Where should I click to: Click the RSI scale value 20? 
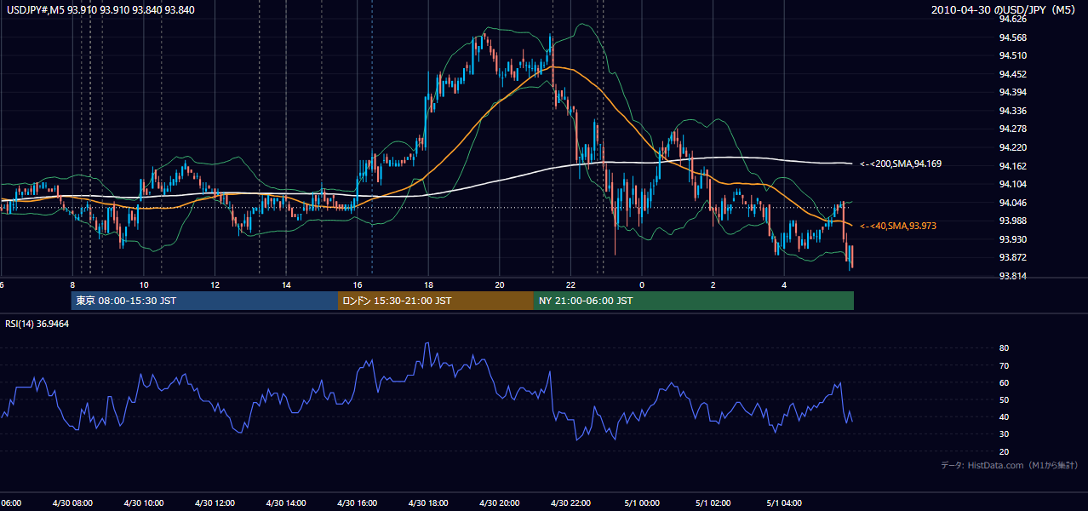tap(1004, 451)
